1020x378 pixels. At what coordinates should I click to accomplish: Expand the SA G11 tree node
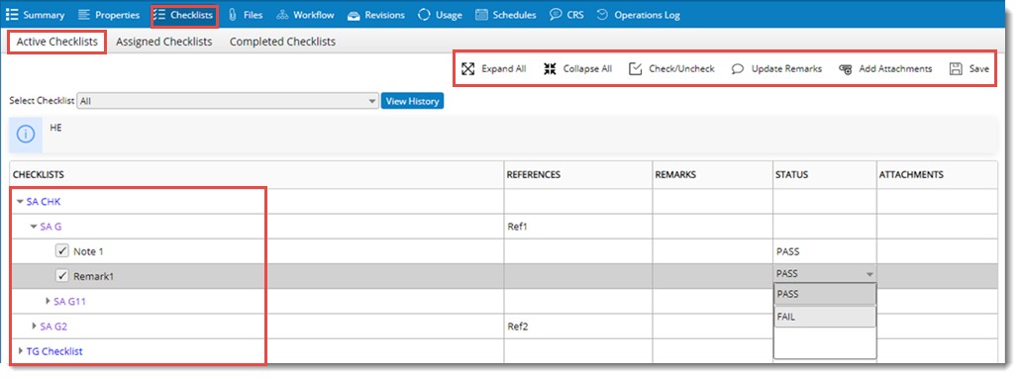pos(48,302)
